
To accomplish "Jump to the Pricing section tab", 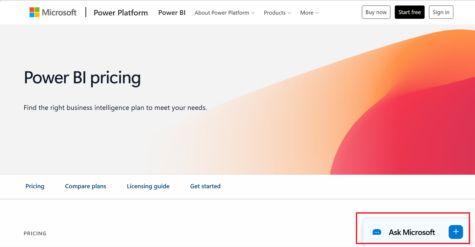I will coord(35,186).
